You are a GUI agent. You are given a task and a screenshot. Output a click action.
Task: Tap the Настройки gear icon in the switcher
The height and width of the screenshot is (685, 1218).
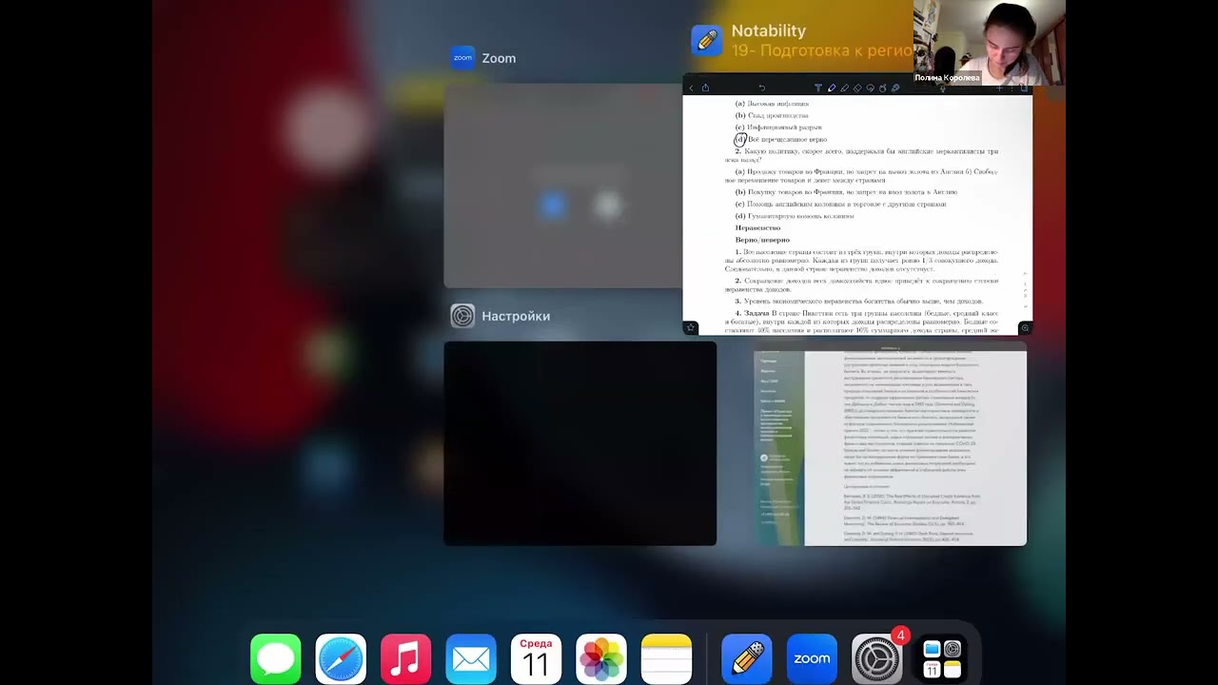coord(462,316)
